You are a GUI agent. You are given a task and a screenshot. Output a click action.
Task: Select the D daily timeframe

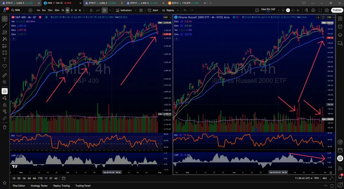(71, 10)
